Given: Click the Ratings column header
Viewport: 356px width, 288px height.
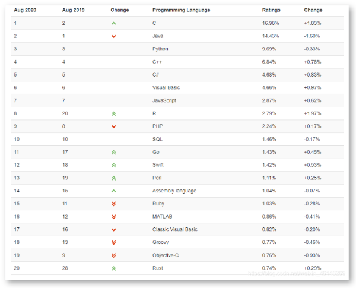Looking at the screenshot, I should [x=271, y=10].
